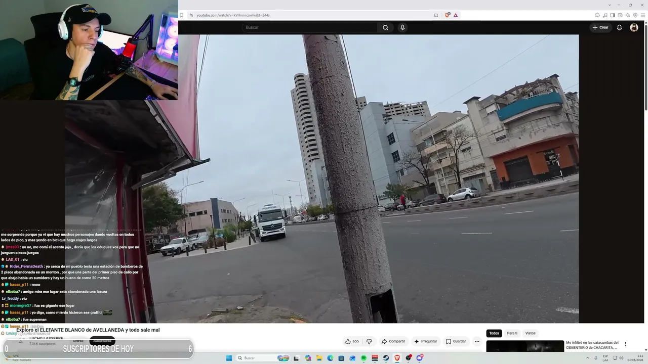Open Microsoft Edge from the taskbar
The width and height of the screenshot is (648, 364).
pyautogui.click(x=331, y=358)
